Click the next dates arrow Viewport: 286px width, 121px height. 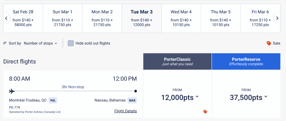pyautogui.click(x=277, y=18)
